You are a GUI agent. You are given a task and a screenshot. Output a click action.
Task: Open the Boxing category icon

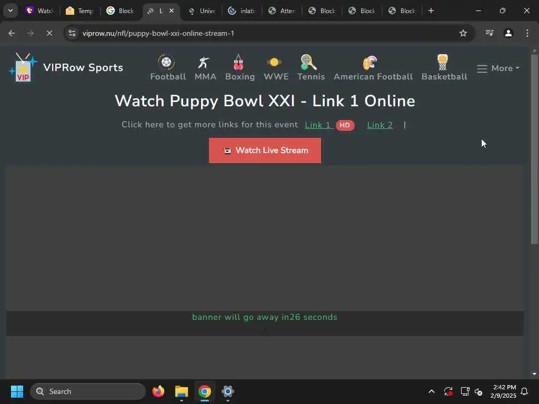click(x=238, y=62)
